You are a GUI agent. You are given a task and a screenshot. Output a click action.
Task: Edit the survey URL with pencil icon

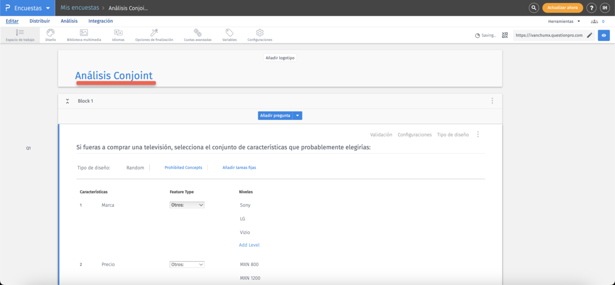(589, 35)
